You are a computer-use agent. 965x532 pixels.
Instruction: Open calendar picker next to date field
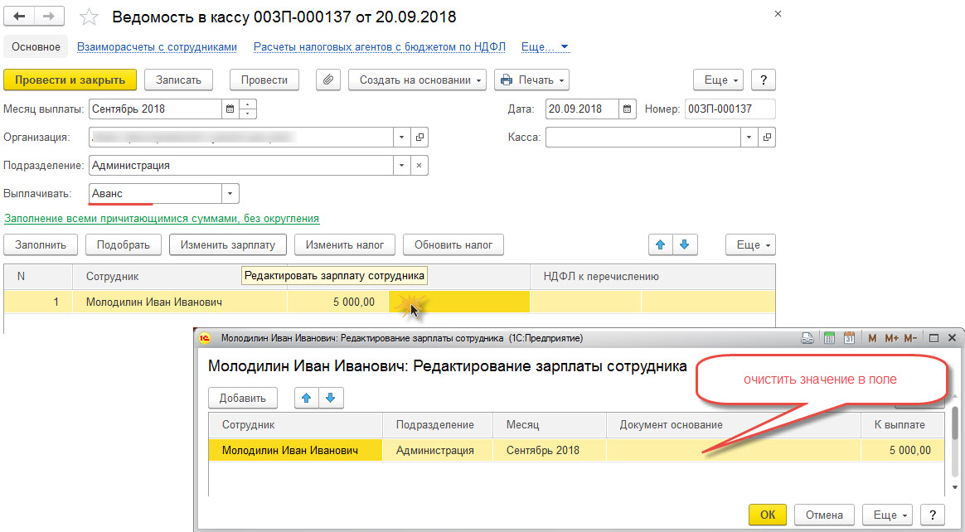[x=627, y=109]
